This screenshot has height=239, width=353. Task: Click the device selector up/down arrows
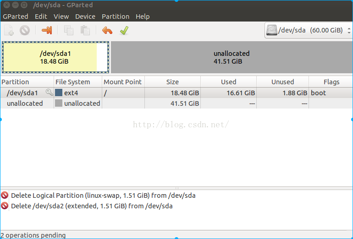click(349, 30)
